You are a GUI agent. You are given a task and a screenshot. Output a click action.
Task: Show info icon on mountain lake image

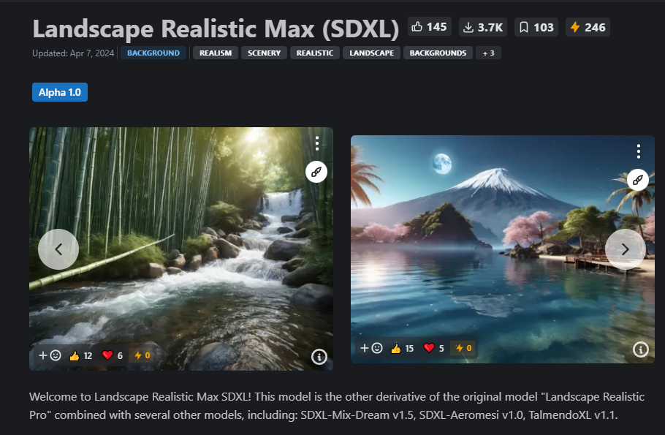[640, 349]
